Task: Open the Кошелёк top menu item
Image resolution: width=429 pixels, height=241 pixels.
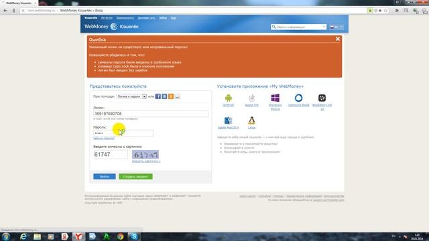Action: pyautogui.click(x=91, y=18)
